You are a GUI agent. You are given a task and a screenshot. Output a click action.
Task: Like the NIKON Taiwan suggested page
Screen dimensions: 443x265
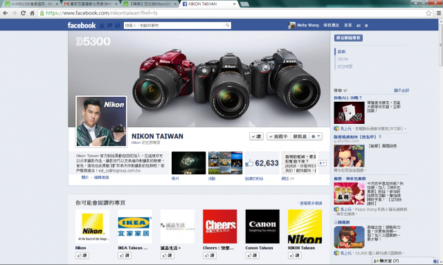pos(295,255)
